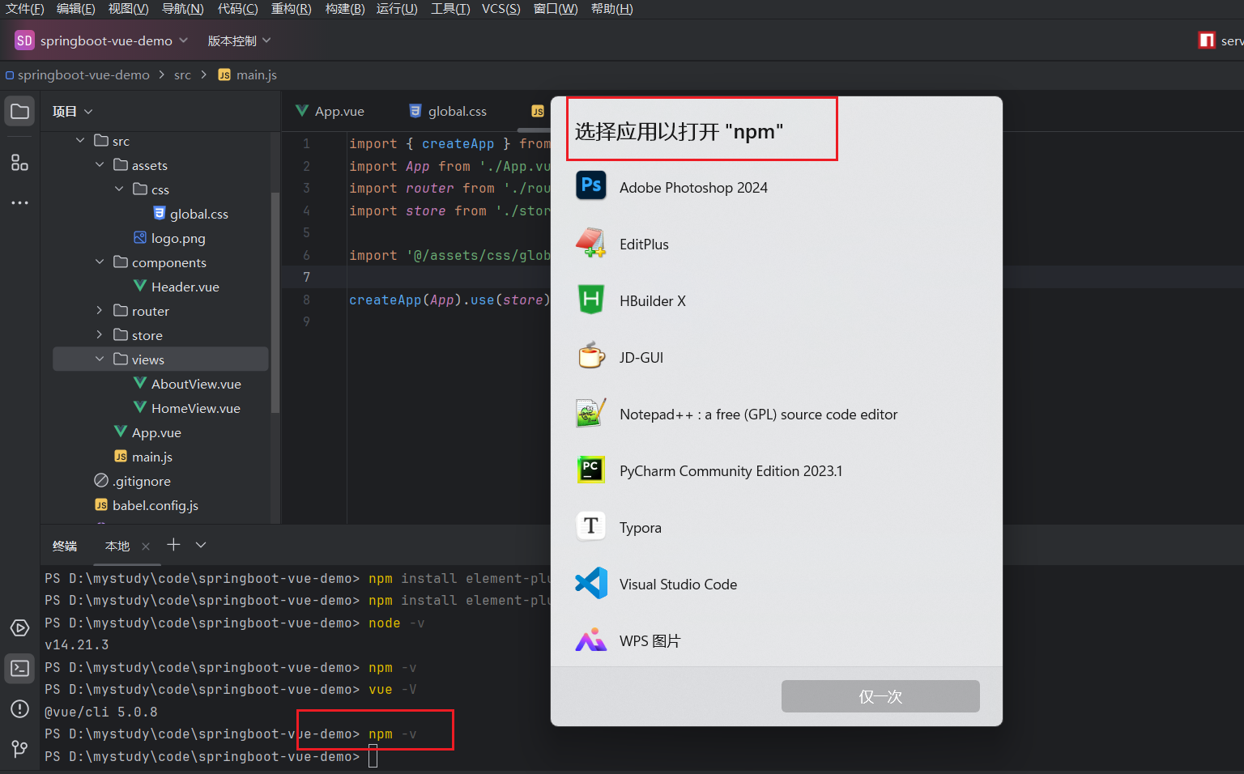Select HomeView.vue in project tree

click(x=196, y=408)
